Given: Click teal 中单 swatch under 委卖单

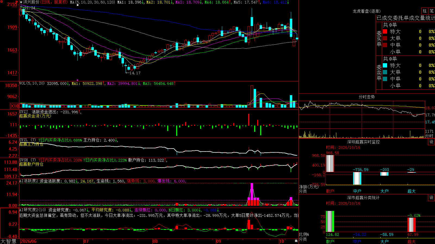Looking at the screenshot, I should [385, 79].
